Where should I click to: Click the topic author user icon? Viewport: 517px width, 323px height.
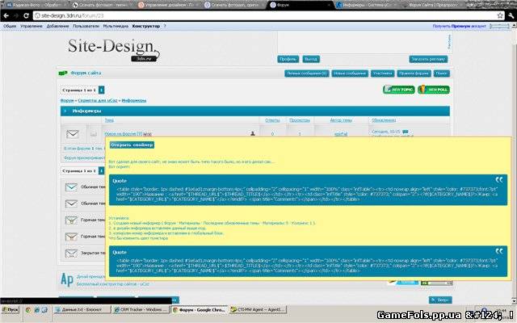253,133
